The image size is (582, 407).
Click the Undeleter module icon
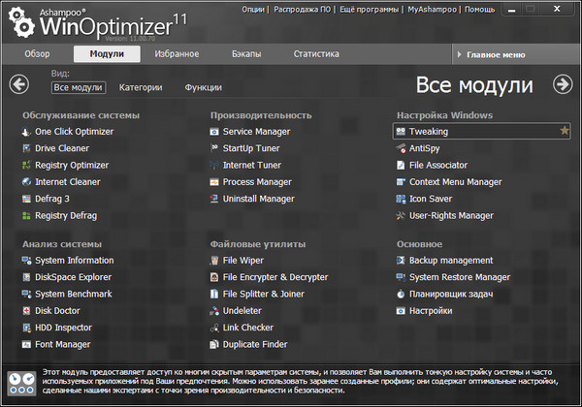[214, 311]
